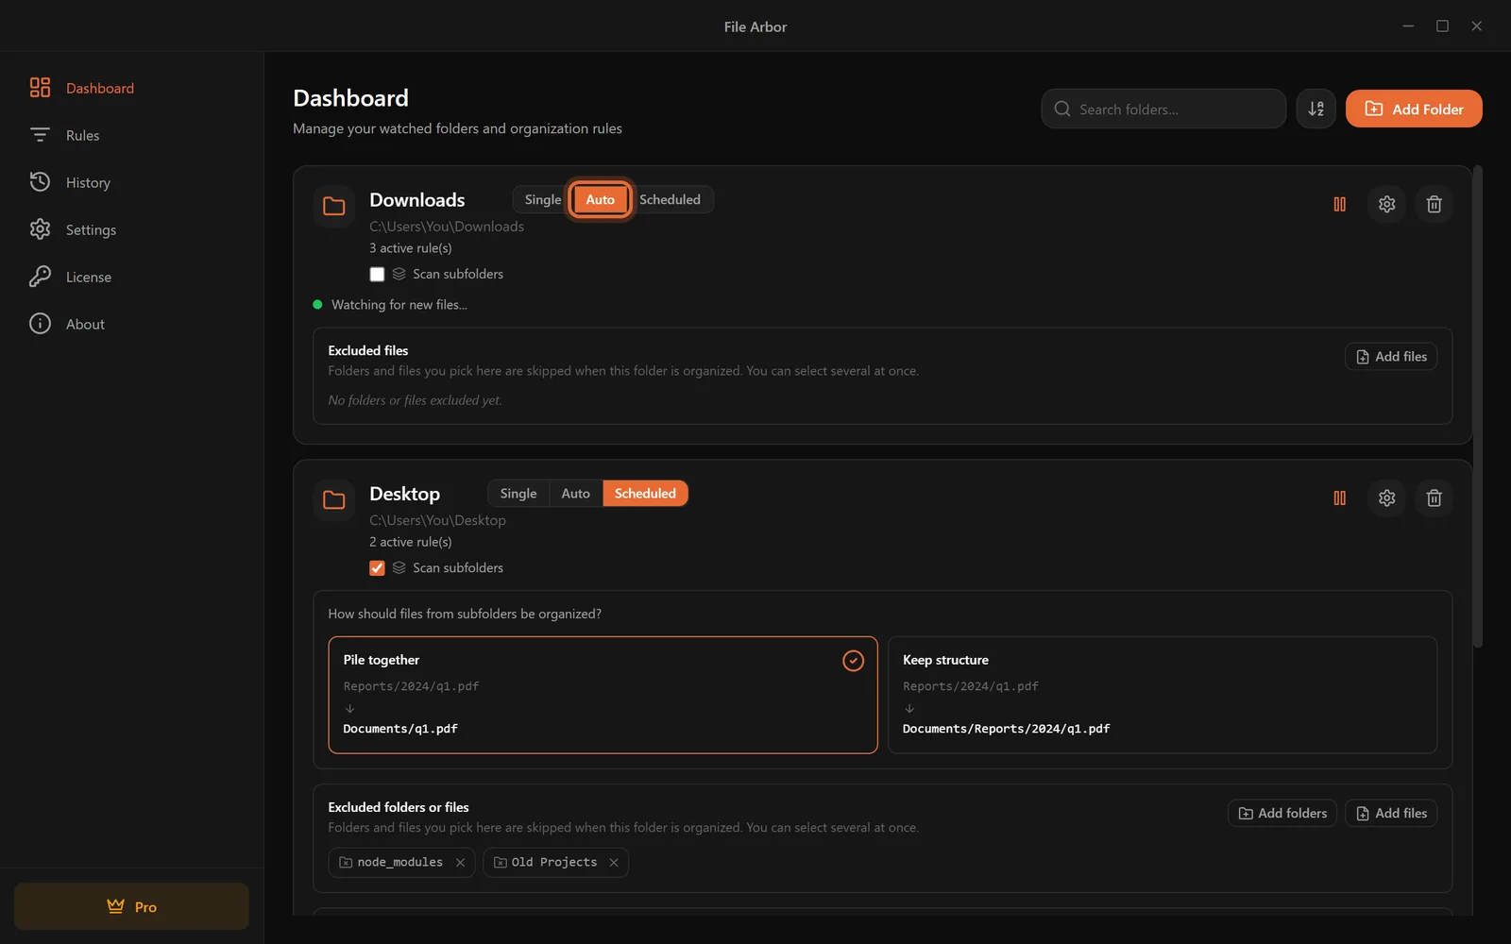1511x944 pixels.
Task: Select Scheduled mode for Desktop
Action: click(645, 493)
